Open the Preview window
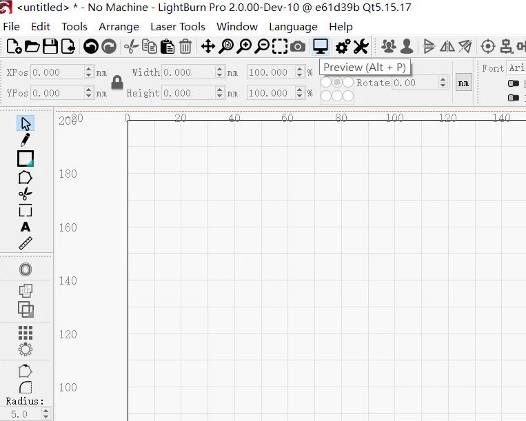The height and width of the screenshot is (421, 526). tap(320, 46)
